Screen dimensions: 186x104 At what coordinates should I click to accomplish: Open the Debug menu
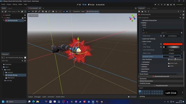(x=15, y=4)
